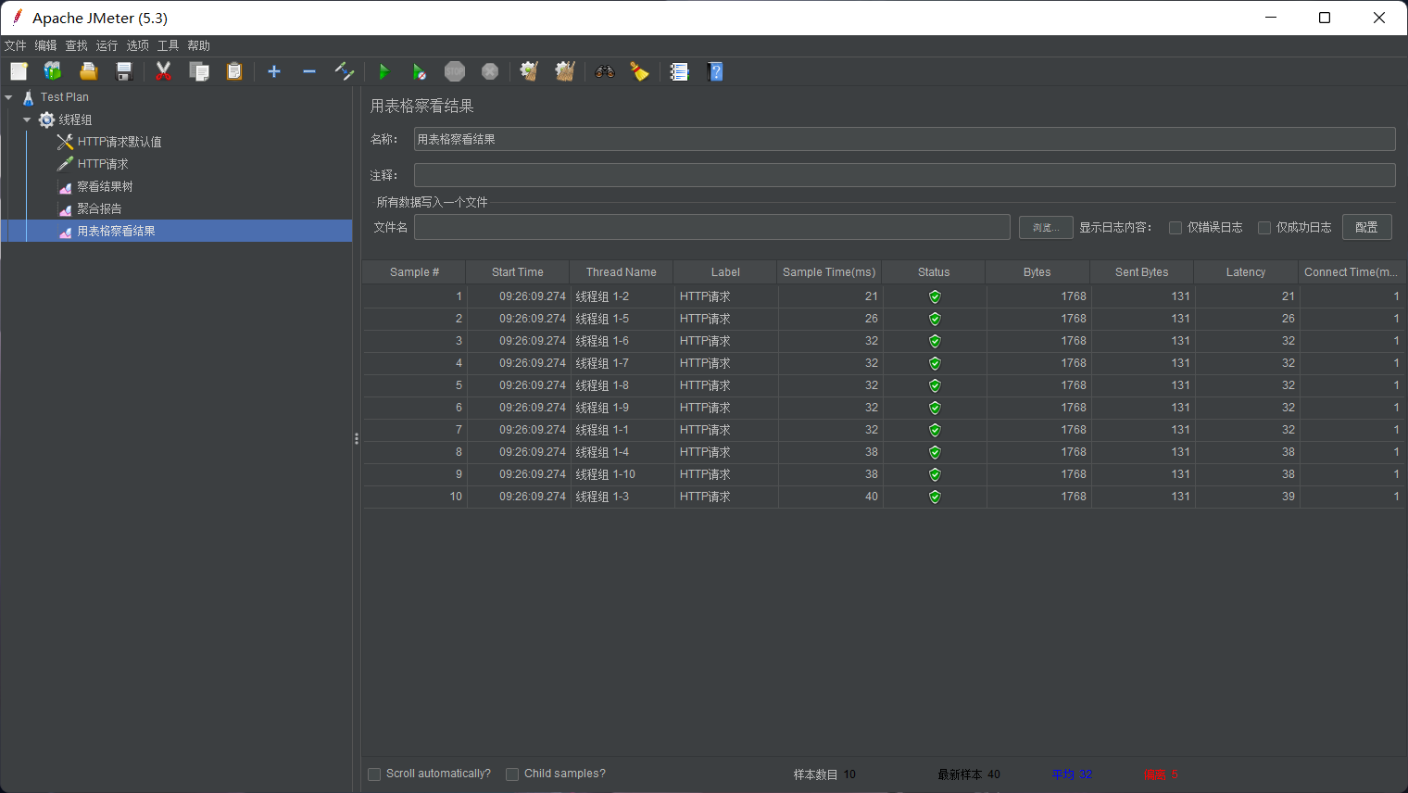This screenshot has height=793, width=1408.
Task: Open the Search icon in the toolbar
Action: pyautogui.click(x=604, y=71)
